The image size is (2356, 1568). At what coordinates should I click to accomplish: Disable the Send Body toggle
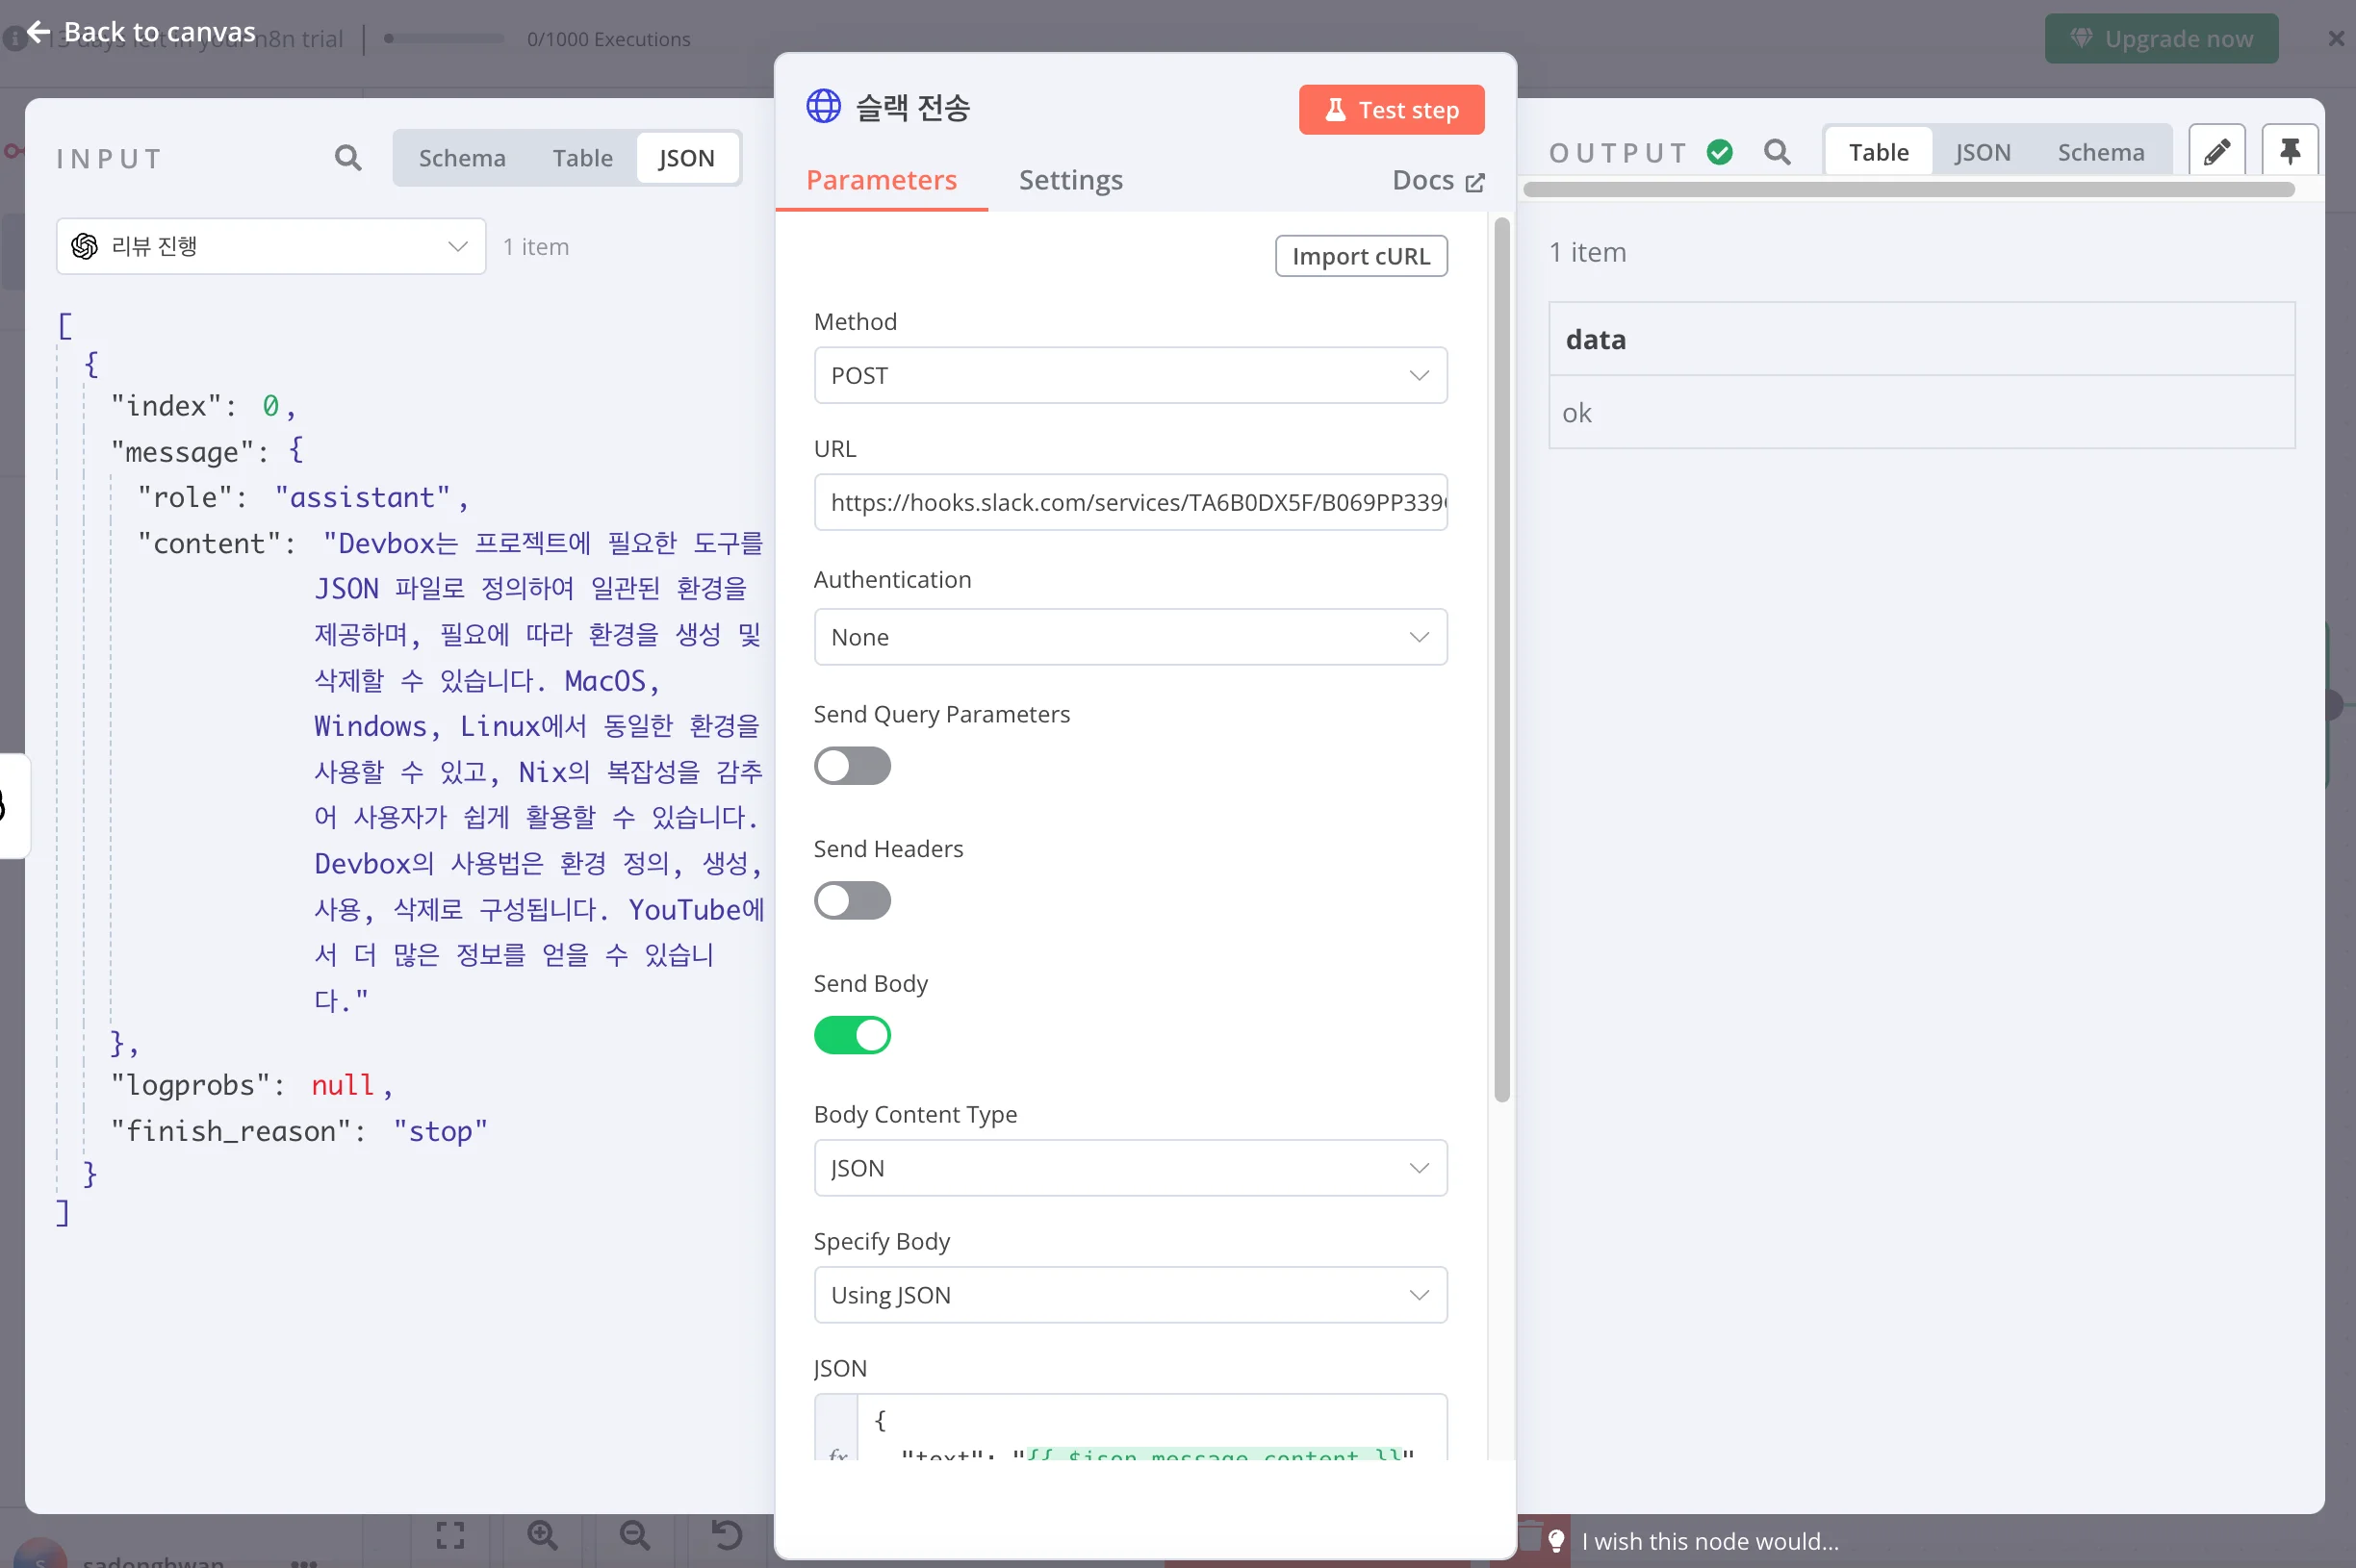(852, 1035)
